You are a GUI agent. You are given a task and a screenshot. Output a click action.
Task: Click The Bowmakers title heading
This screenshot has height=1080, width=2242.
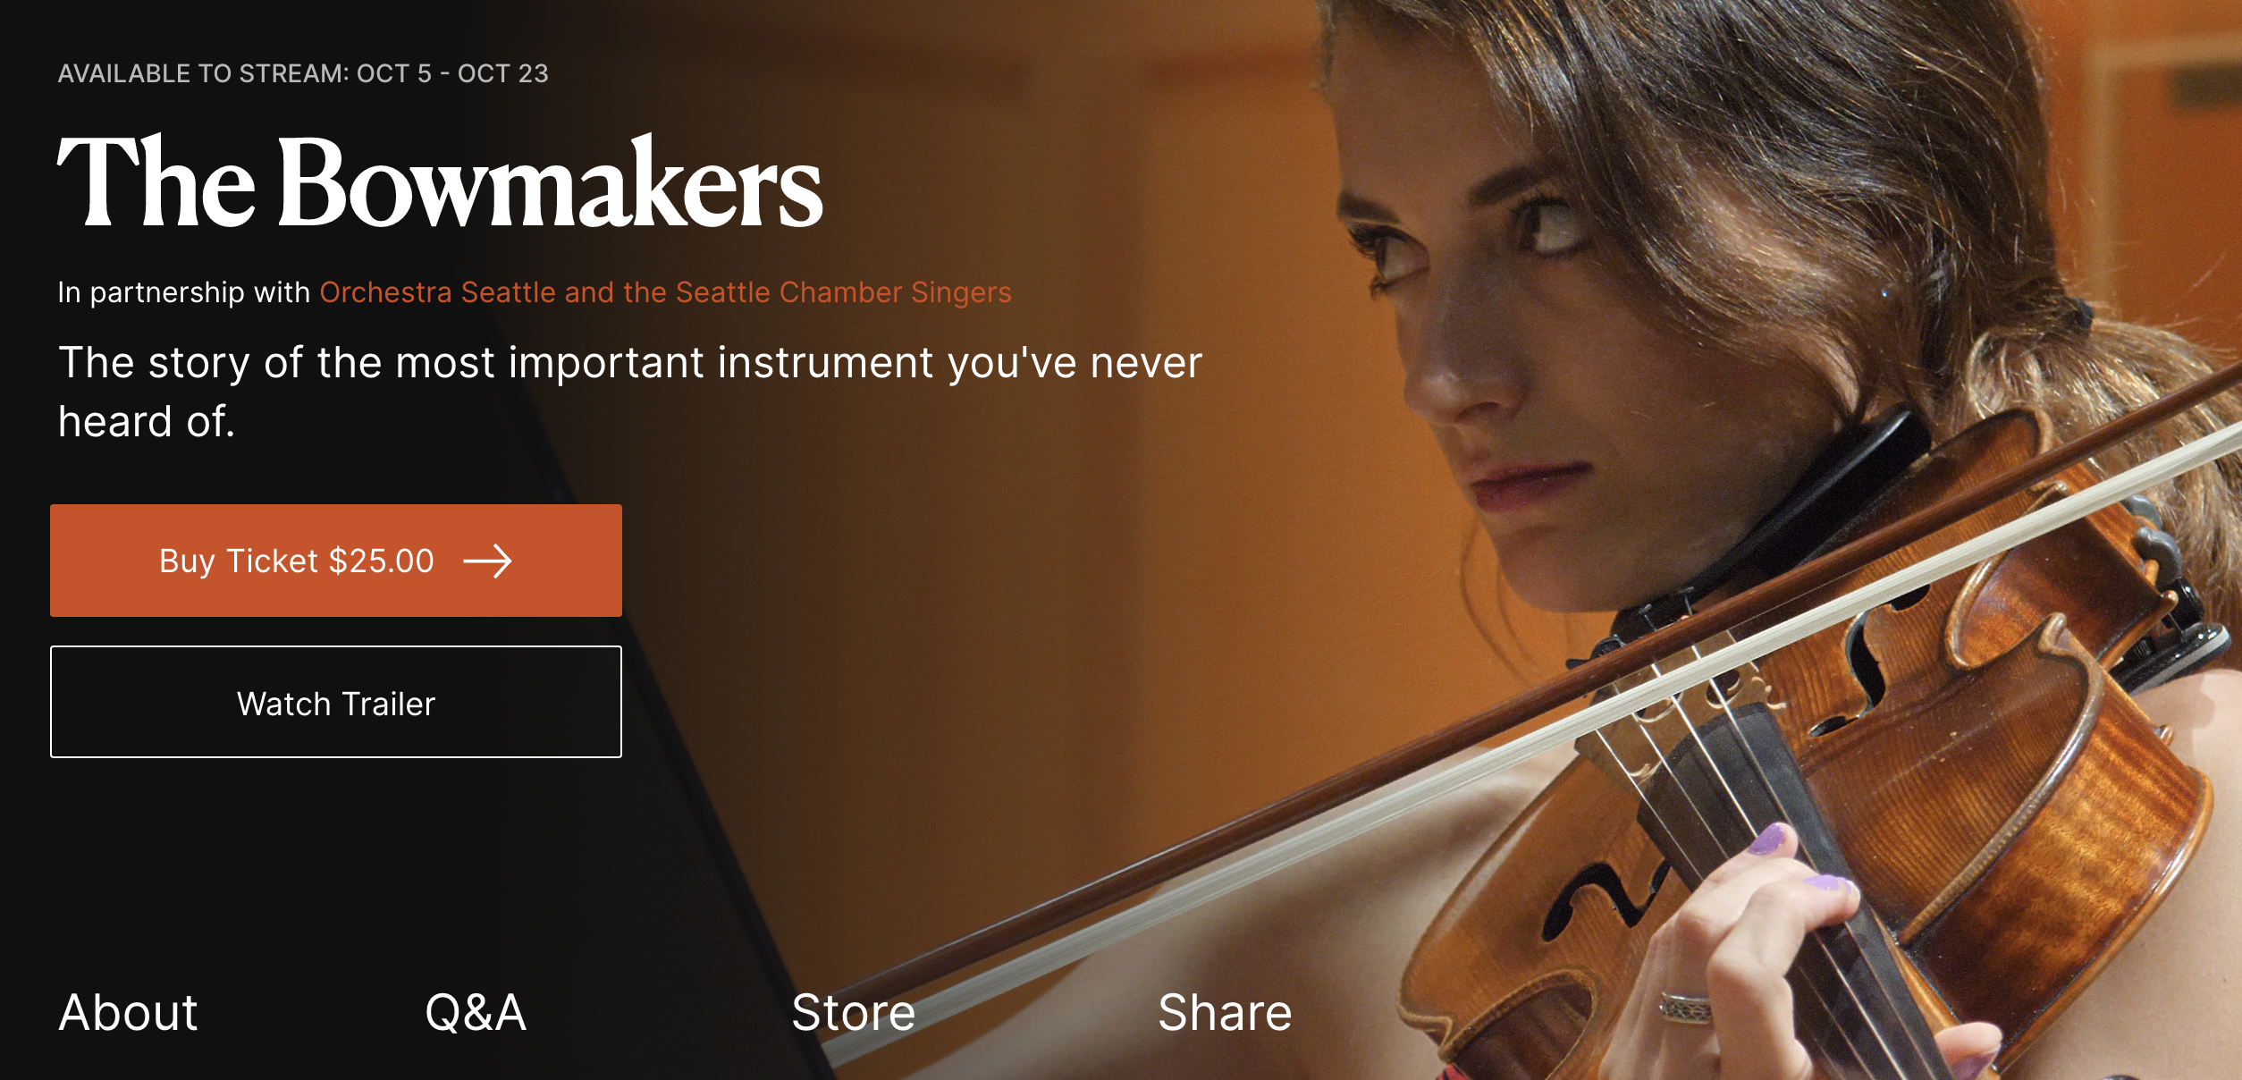pos(439,181)
